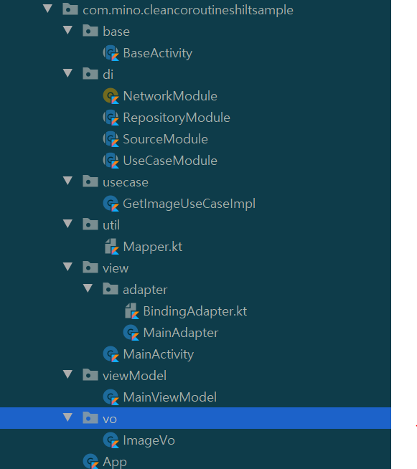Open GetImageUseCaseImpl class
Viewport: 417px width, 469px height.
pyautogui.click(x=189, y=204)
